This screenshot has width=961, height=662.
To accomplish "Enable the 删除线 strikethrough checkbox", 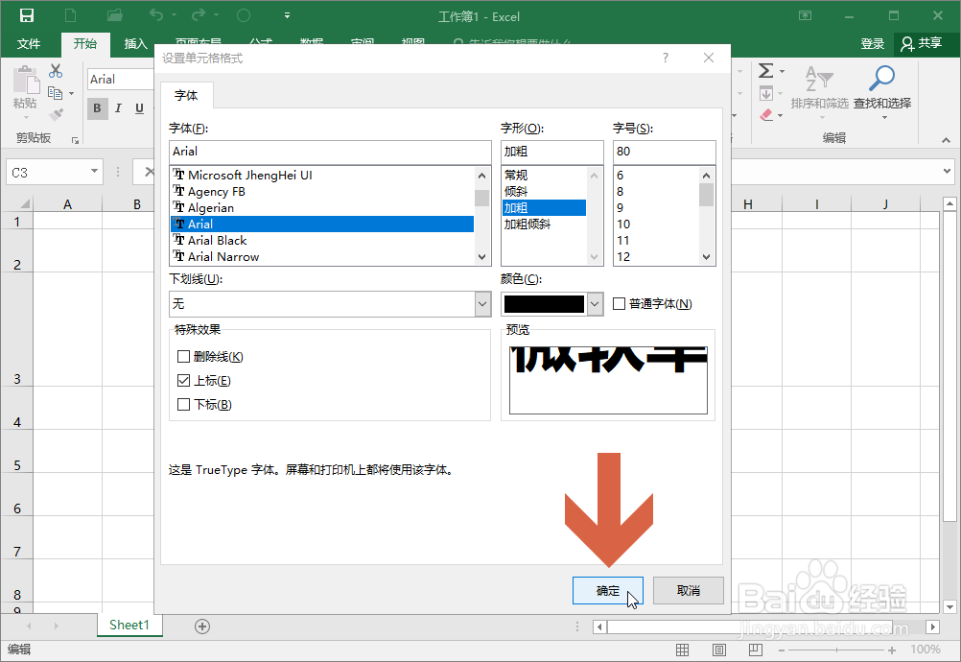I will point(181,356).
